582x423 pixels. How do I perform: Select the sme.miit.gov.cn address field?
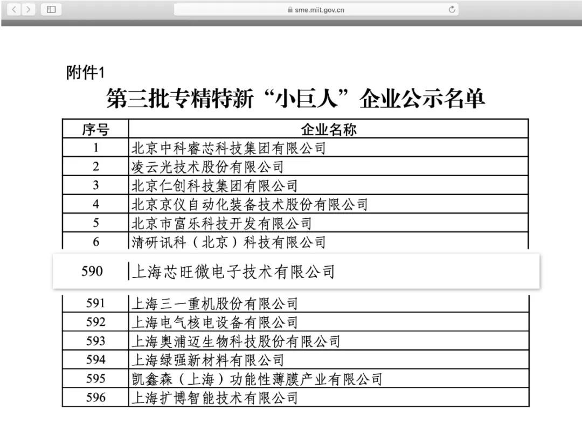[x=316, y=10]
